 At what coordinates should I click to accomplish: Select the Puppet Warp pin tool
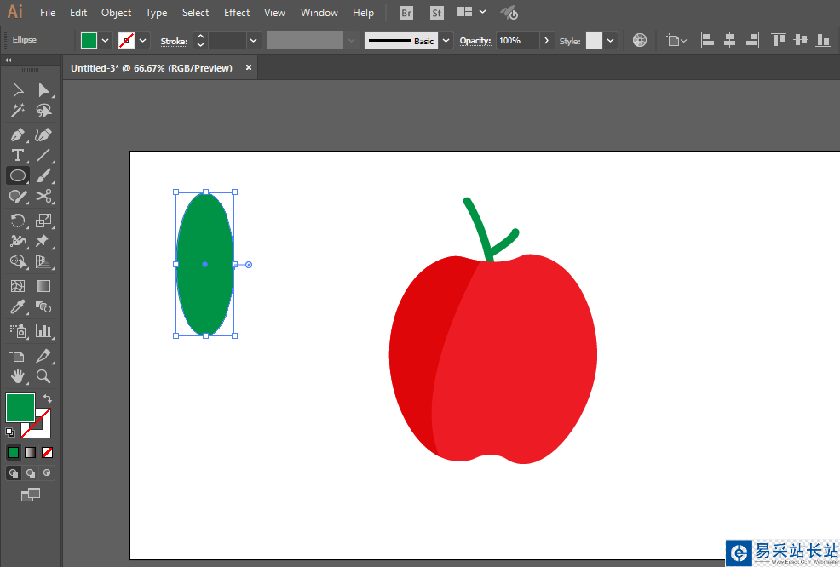click(x=43, y=241)
